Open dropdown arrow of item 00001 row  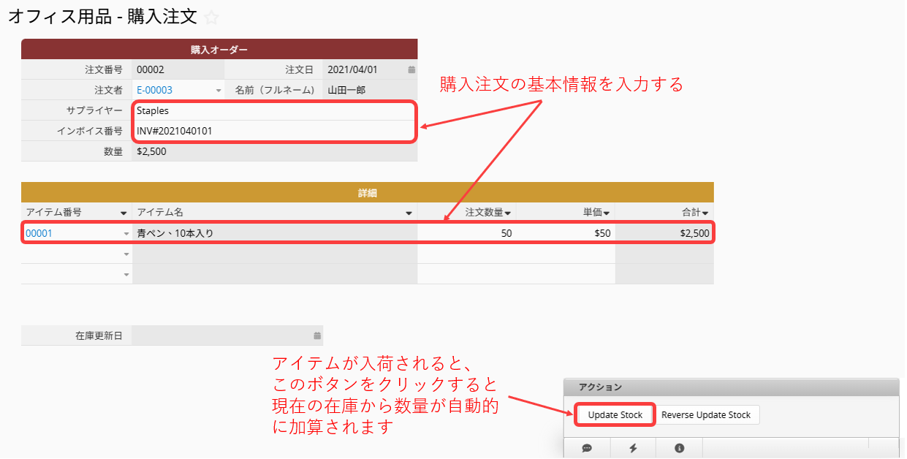(126, 234)
